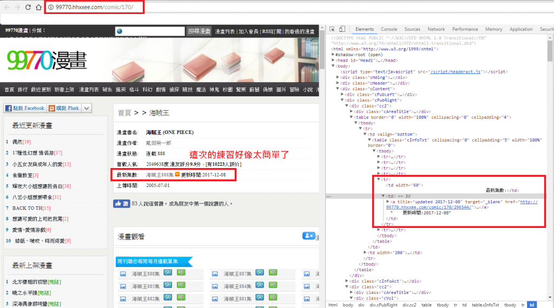Image resolution: width=554 pixels, height=308 pixels.
Task: Click div.cPubRight in DevTools breadcrumb
Action: click(x=384, y=305)
